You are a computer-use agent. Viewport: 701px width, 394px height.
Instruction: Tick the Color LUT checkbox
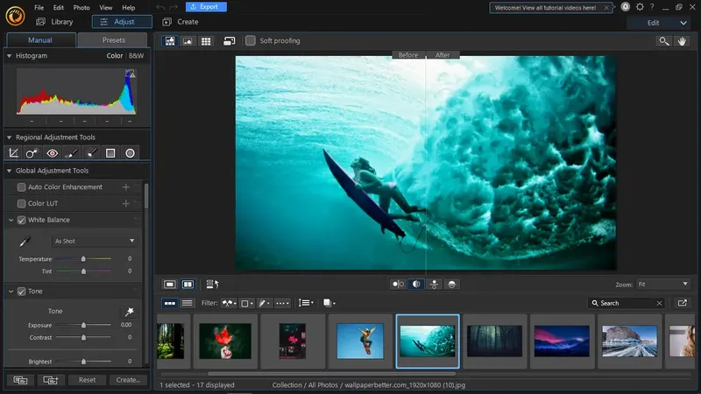tap(22, 203)
